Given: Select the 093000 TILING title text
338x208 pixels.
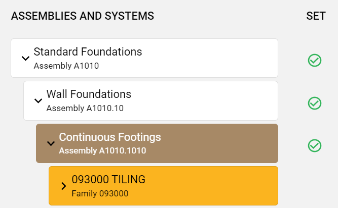Looking at the screenshot, I should pos(108,179).
